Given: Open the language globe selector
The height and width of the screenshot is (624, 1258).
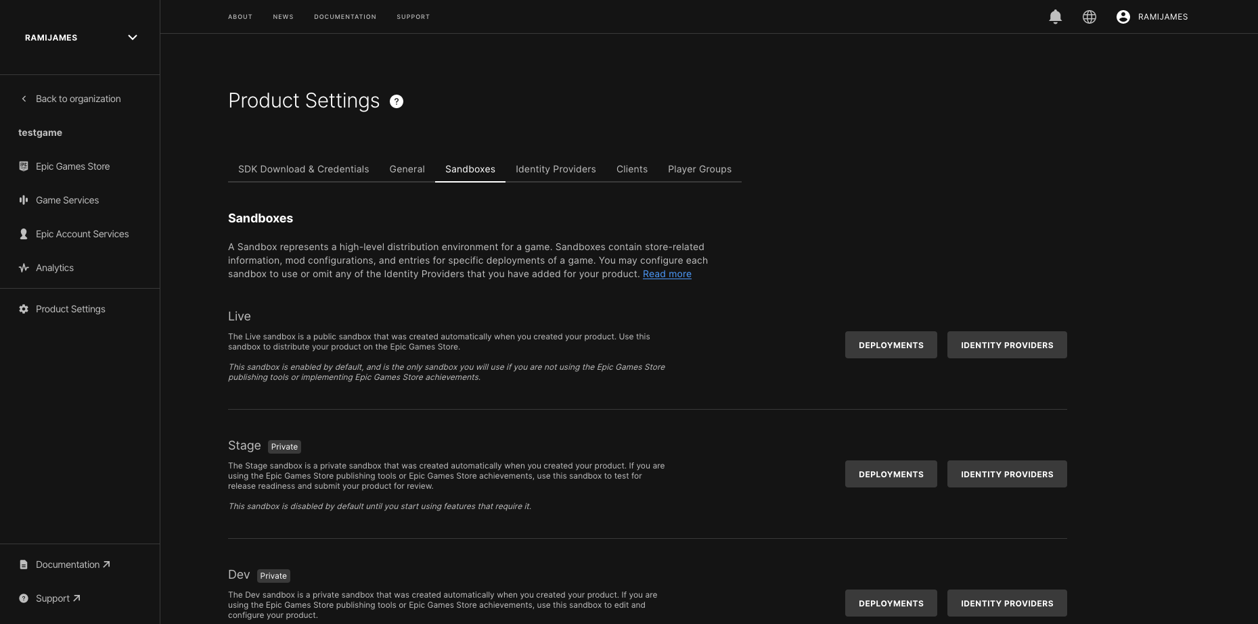Looking at the screenshot, I should (x=1089, y=17).
